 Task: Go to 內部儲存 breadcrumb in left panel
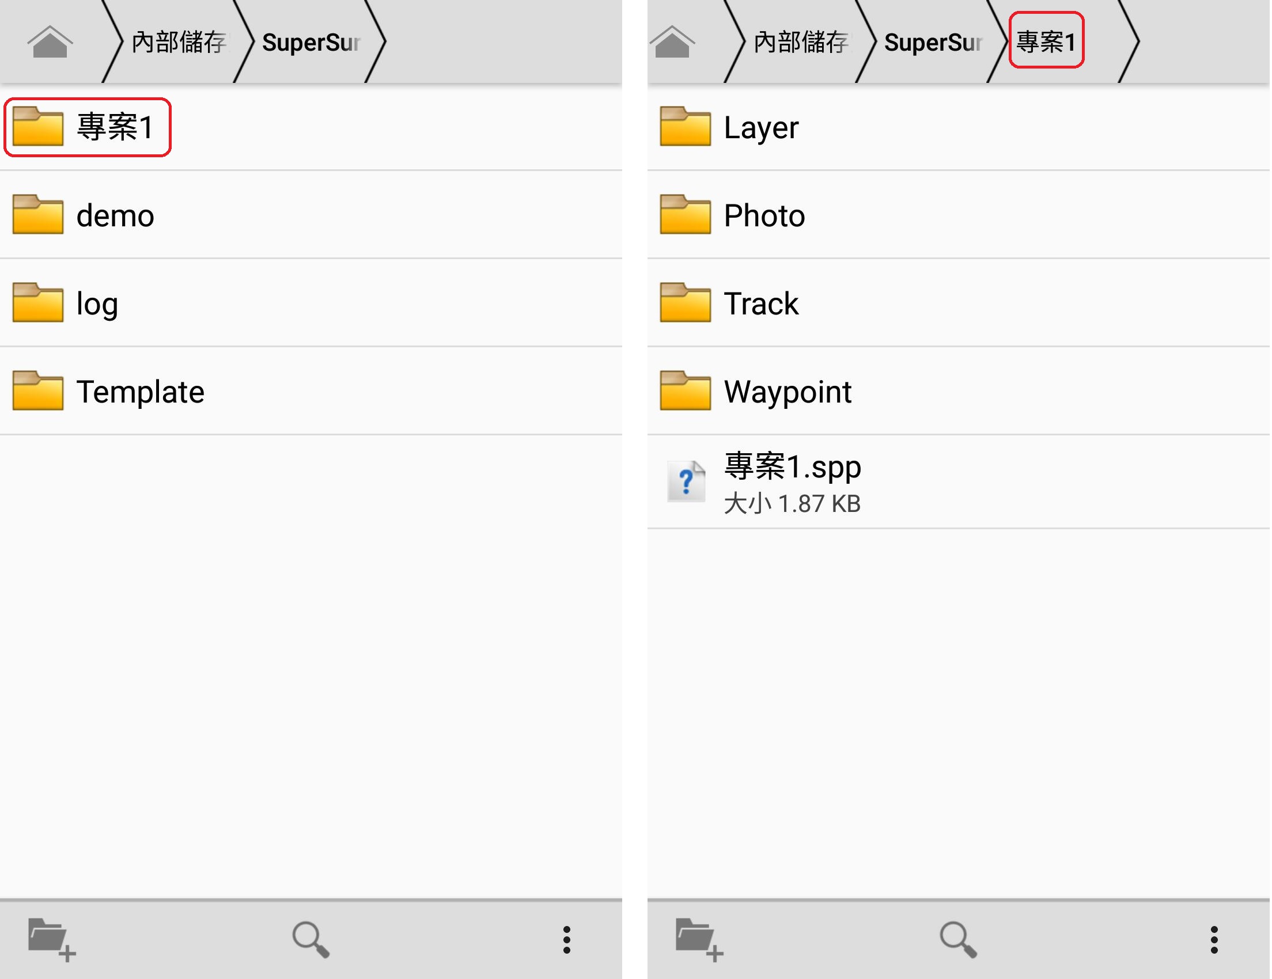[x=180, y=42]
